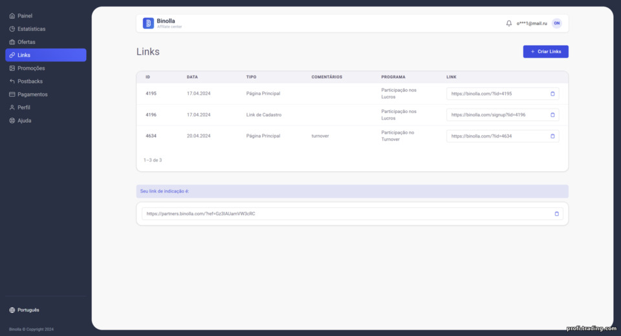Click Participação no Turnover program cell

(x=398, y=136)
